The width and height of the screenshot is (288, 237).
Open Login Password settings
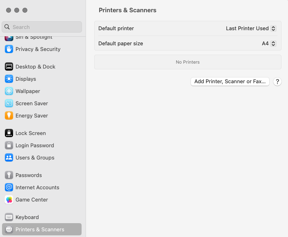(35, 145)
